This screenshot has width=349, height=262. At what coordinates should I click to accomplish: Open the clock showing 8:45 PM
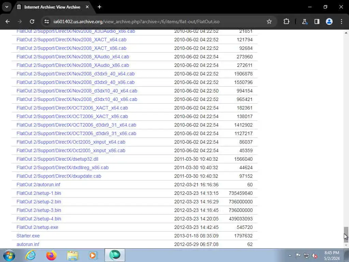point(332,256)
